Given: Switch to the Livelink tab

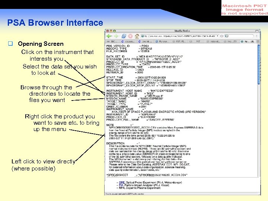Looking at the screenshot, I should point(146,41).
